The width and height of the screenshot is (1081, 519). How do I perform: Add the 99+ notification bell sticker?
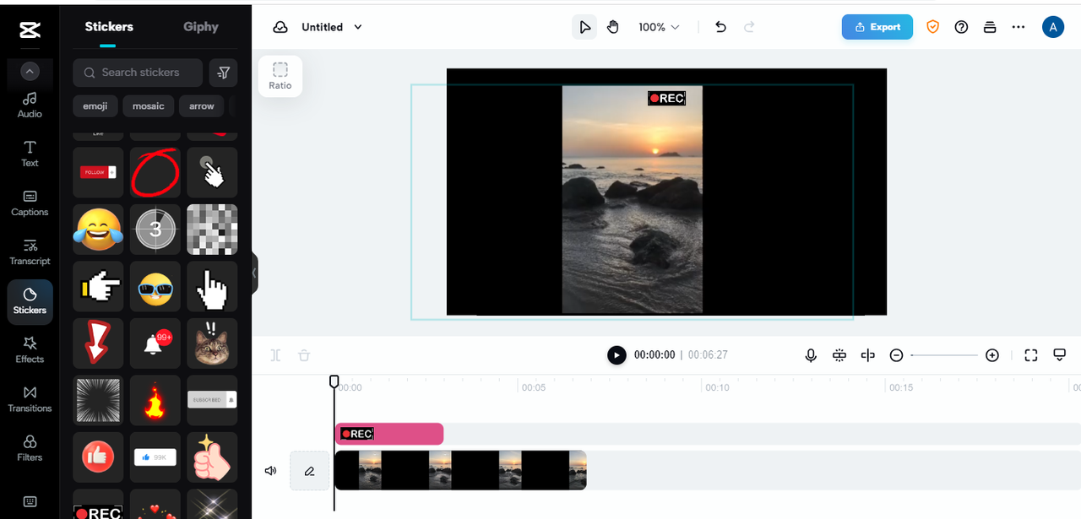[x=155, y=343]
